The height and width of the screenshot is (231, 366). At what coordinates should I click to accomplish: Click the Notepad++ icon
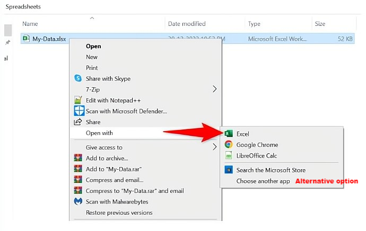78,100
